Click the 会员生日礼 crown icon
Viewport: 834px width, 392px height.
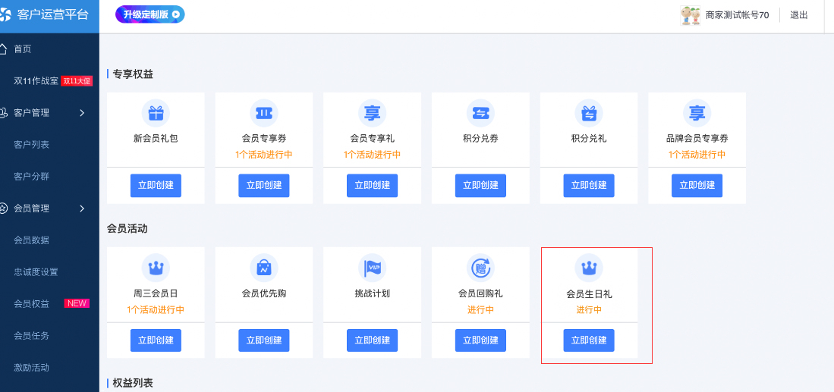point(589,268)
